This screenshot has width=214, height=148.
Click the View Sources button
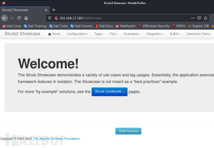pyautogui.click(x=128, y=131)
